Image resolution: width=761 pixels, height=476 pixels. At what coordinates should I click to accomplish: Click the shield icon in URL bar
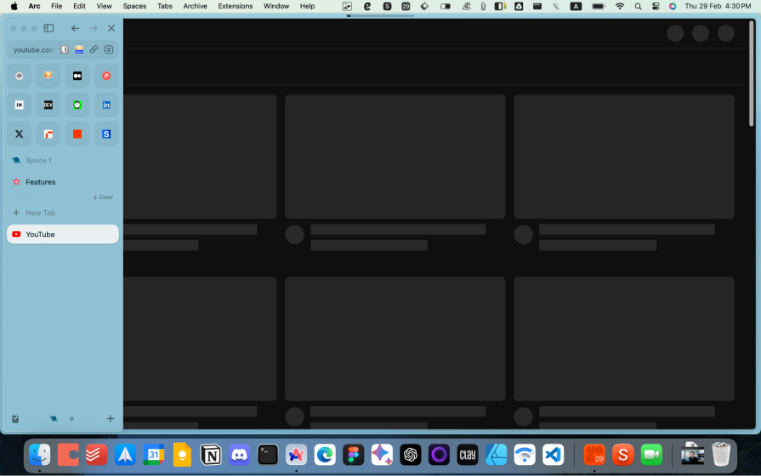[65, 50]
